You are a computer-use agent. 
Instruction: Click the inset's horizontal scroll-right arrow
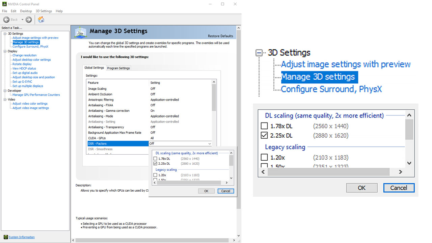click(x=401, y=172)
